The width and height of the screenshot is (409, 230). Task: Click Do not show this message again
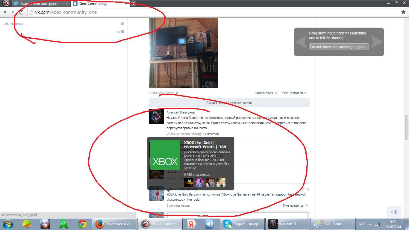click(x=339, y=47)
